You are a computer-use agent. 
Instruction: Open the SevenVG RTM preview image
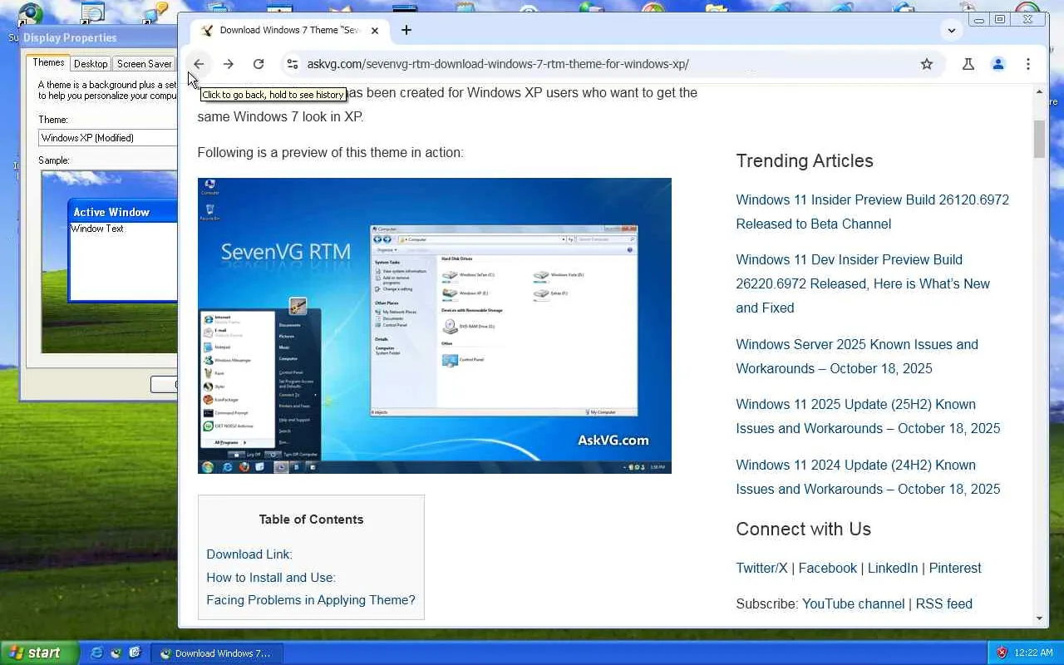tap(435, 326)
